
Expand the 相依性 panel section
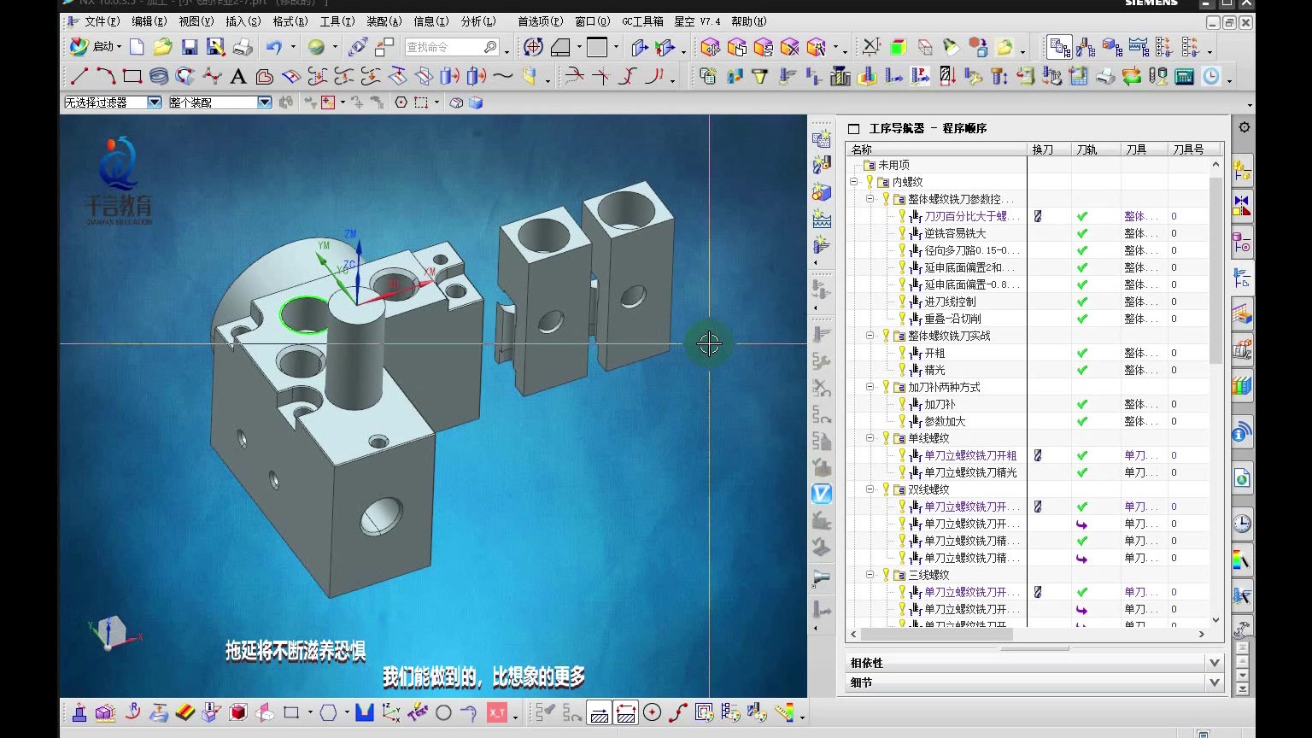[x=1214, y=663]
